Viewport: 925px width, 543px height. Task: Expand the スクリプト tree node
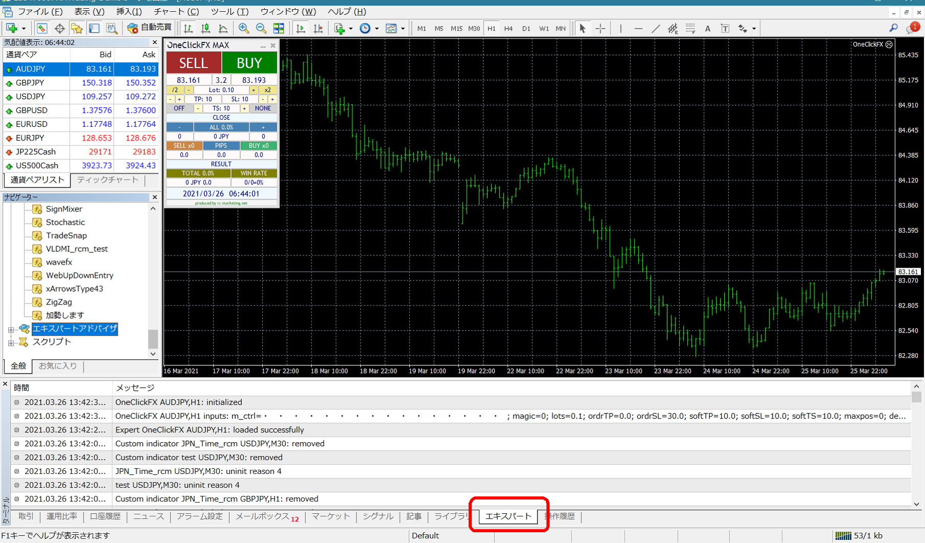(x=11, y=342)
